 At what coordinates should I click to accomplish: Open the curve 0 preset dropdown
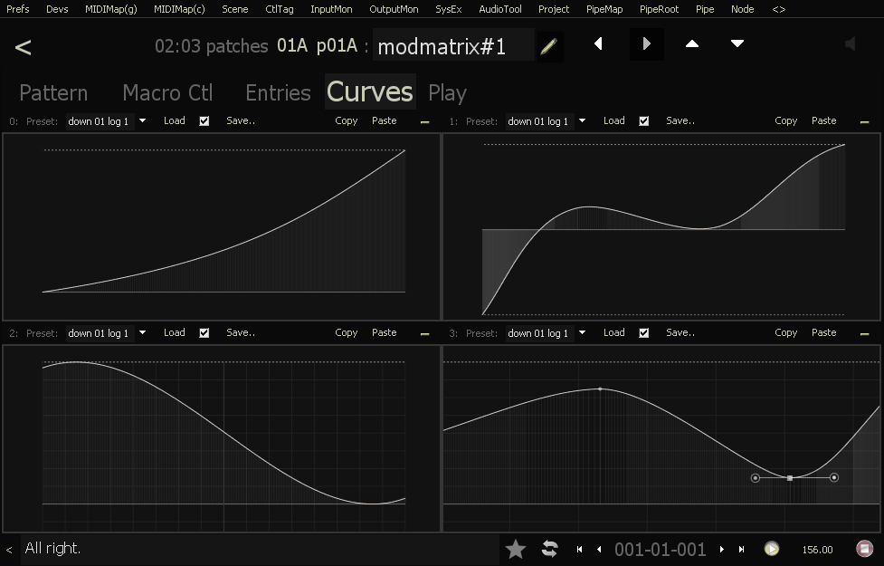pyautogui.click(x=142, y=121)
